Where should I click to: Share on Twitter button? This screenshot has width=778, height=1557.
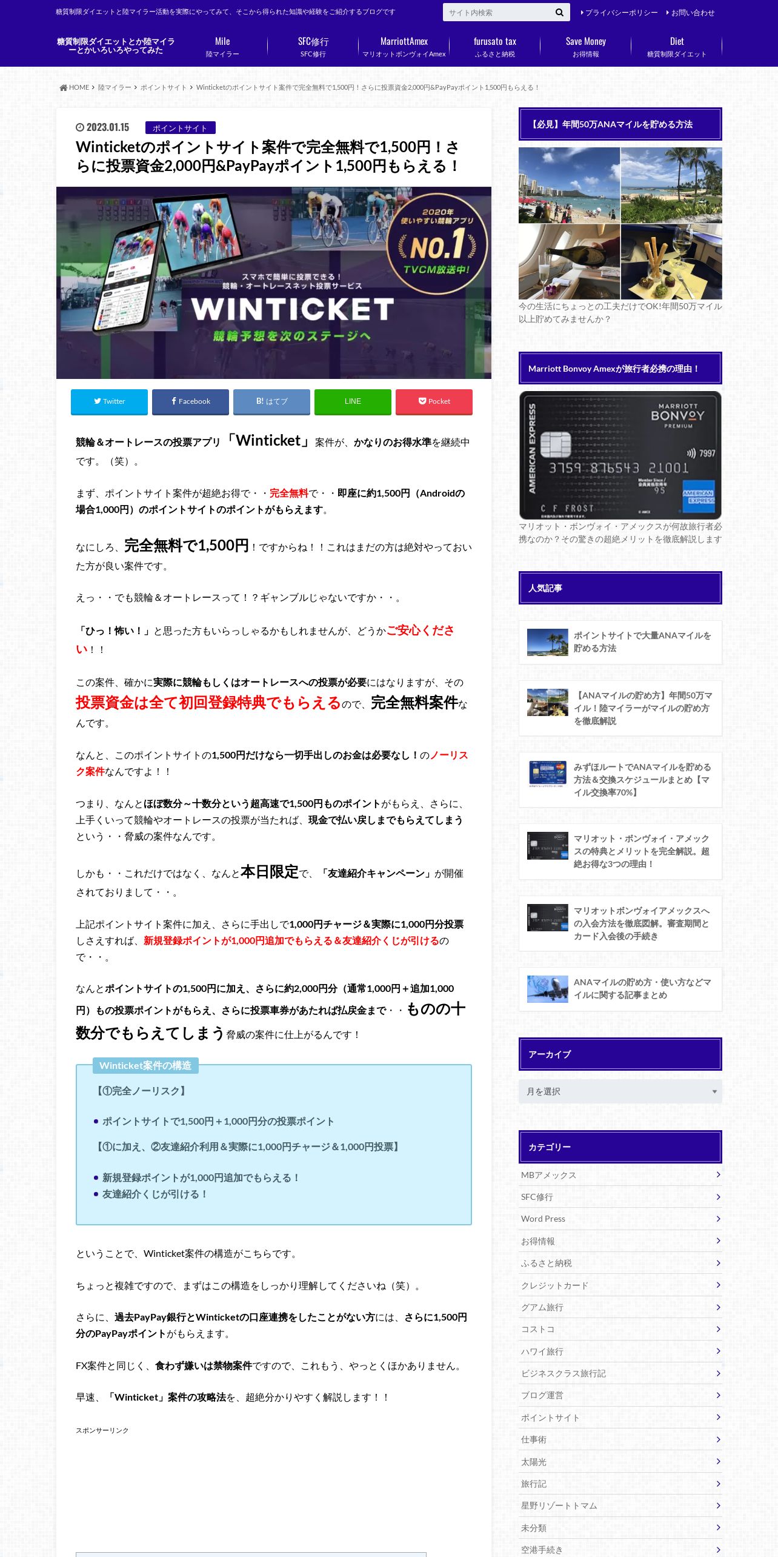[x=109, y=401]
